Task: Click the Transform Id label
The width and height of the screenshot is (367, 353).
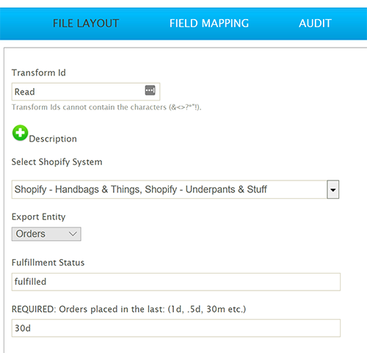Action: (39, 73)
